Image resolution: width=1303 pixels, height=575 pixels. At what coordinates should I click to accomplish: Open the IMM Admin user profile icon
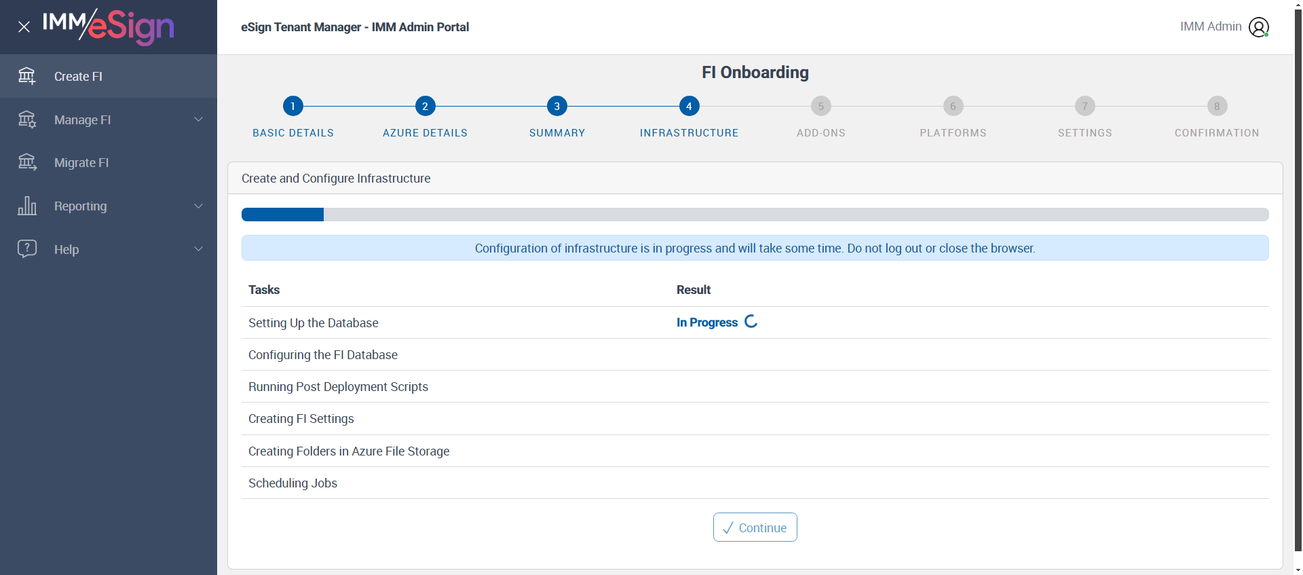tap(1258, 27)
